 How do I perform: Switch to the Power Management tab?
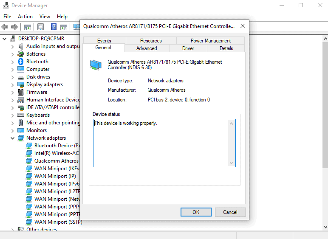(211, 40)
